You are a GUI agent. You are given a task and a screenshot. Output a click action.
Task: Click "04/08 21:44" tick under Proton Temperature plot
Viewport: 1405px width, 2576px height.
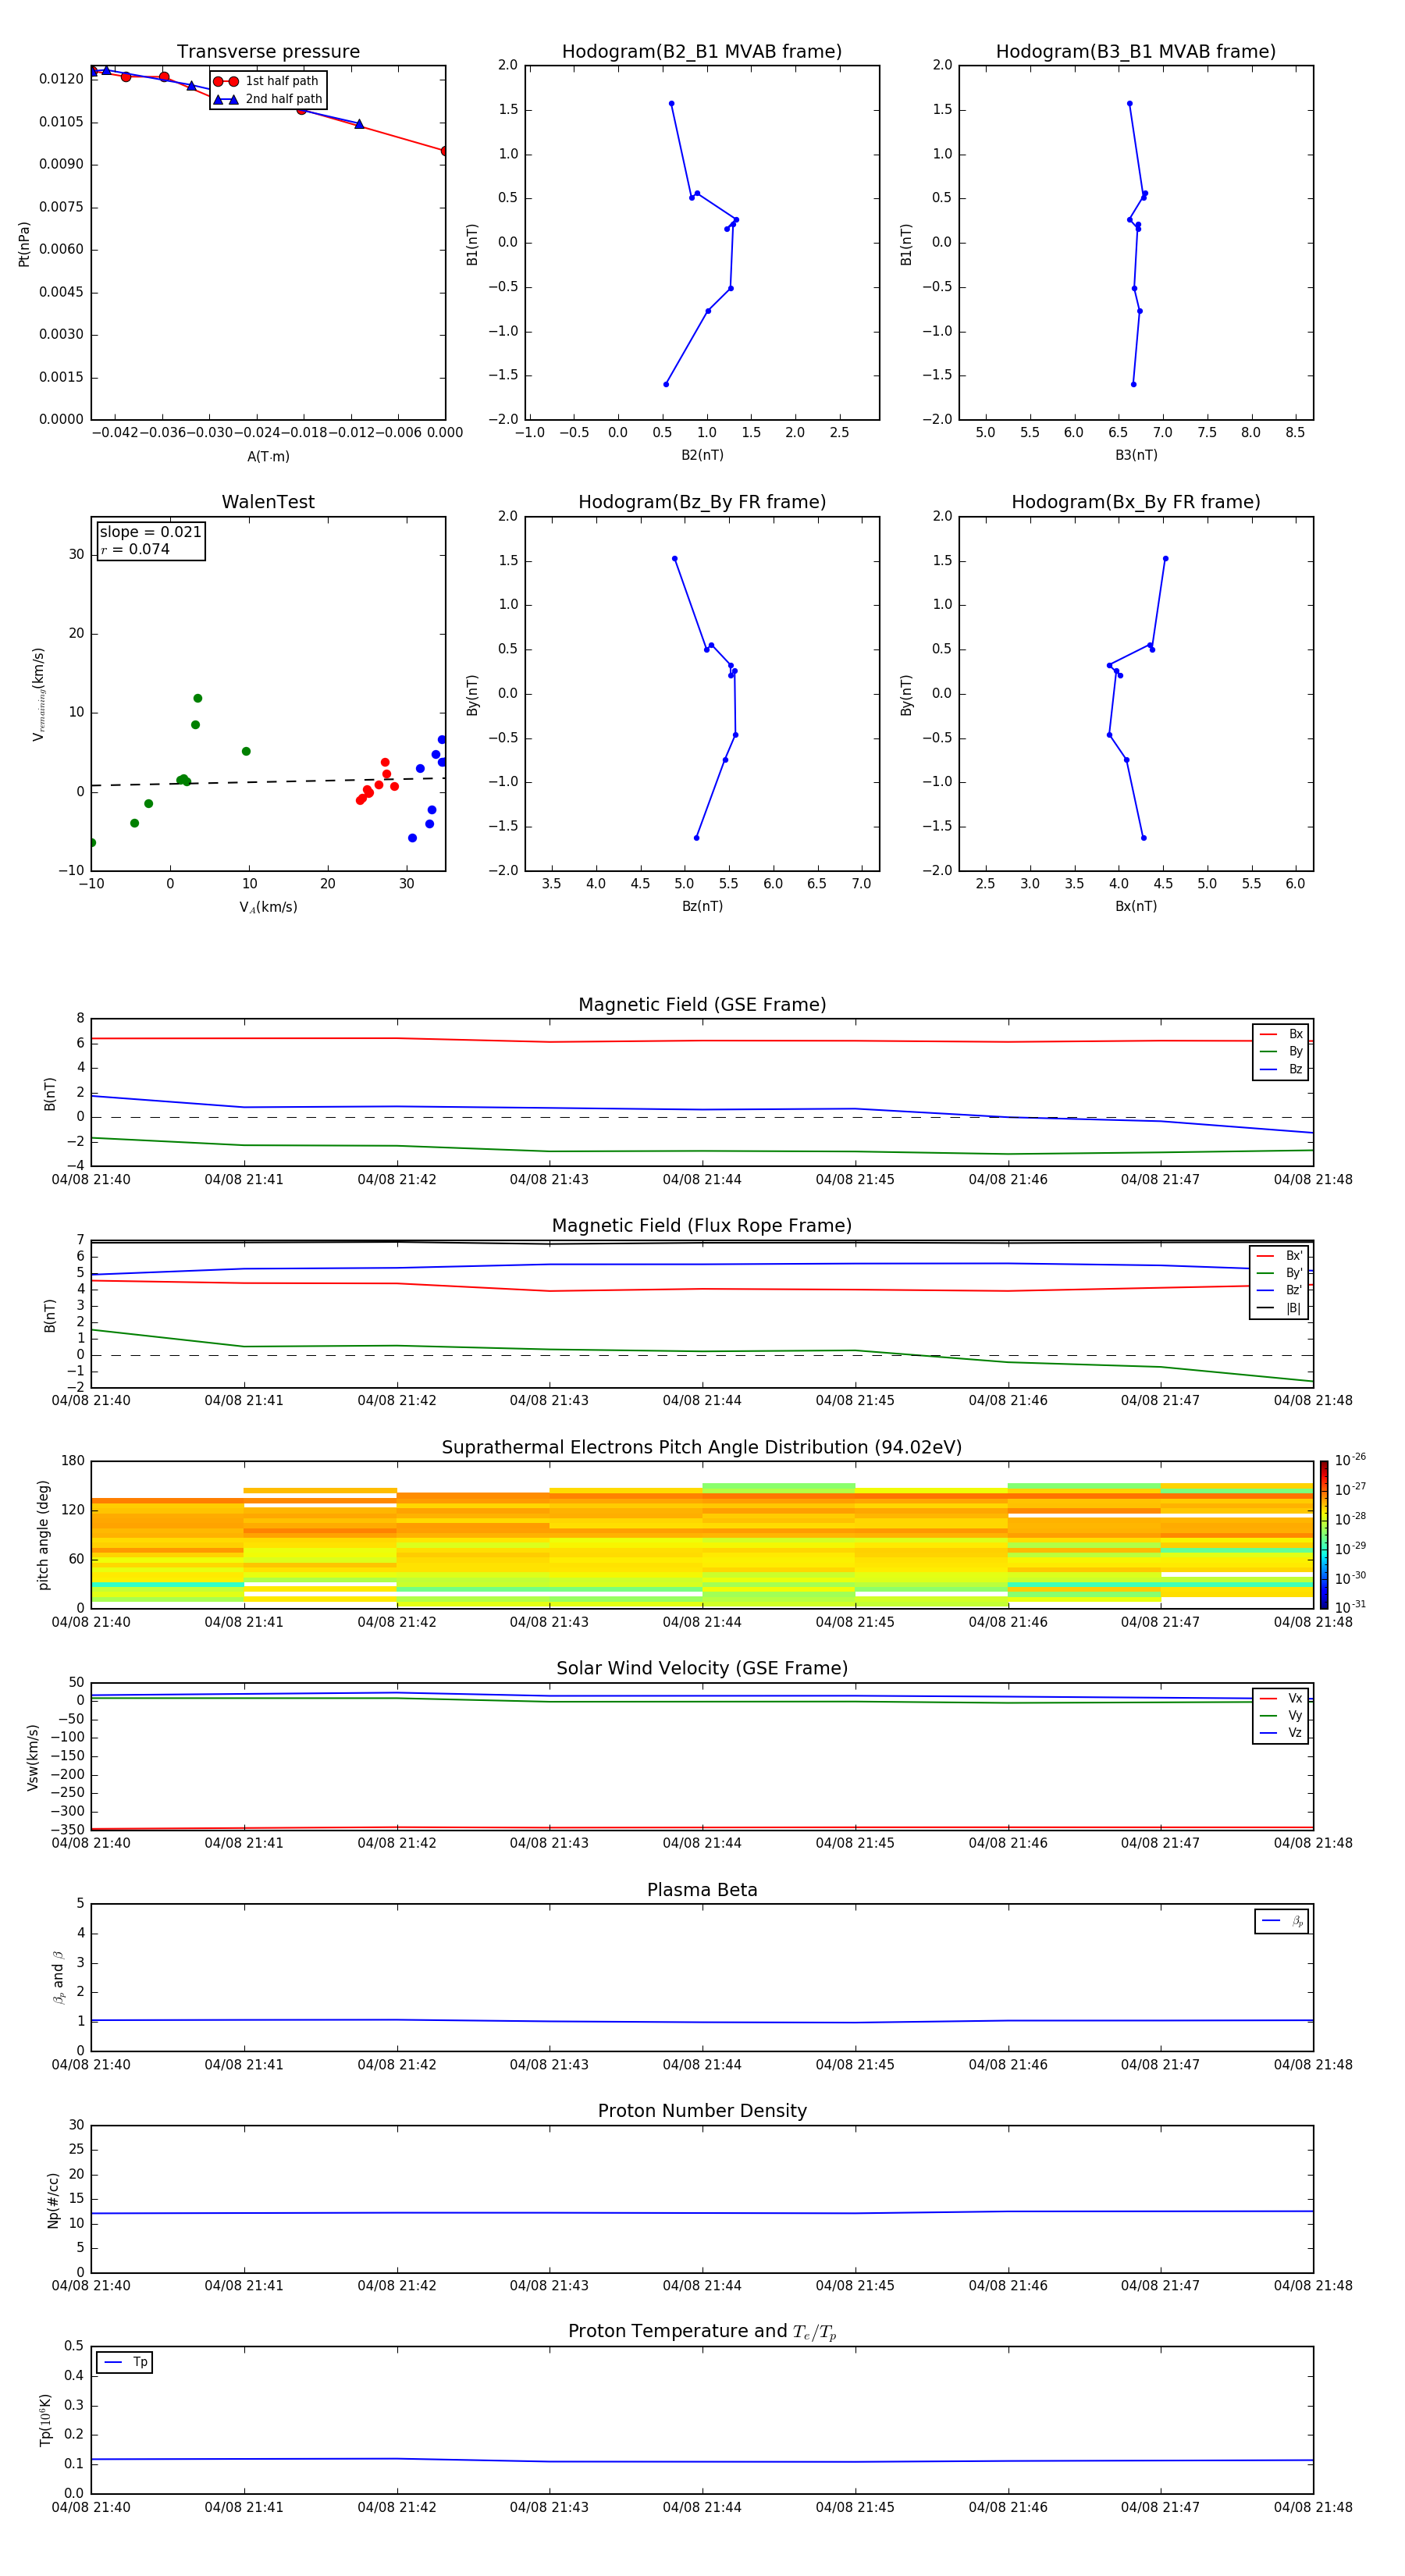click(702, 2508)
